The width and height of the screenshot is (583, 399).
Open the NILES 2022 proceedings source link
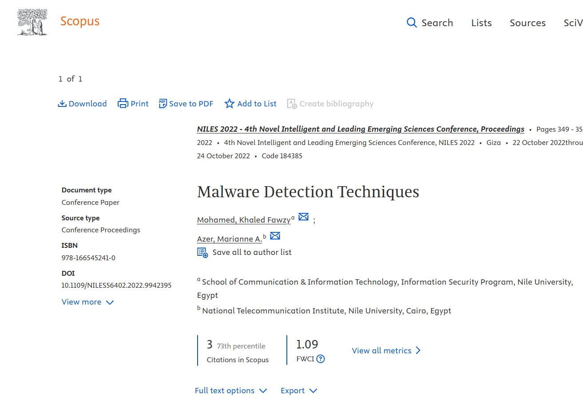coord(361,129)
